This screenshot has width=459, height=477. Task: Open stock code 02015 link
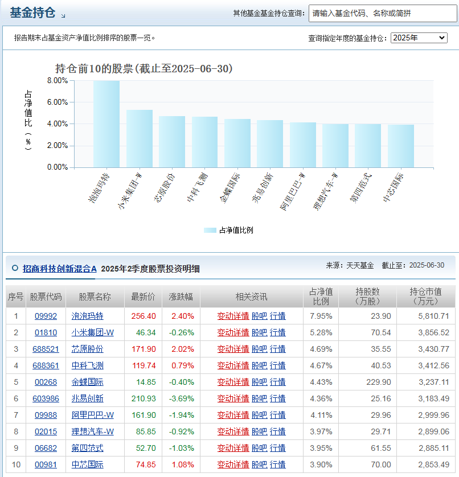[x=46, y=431]
